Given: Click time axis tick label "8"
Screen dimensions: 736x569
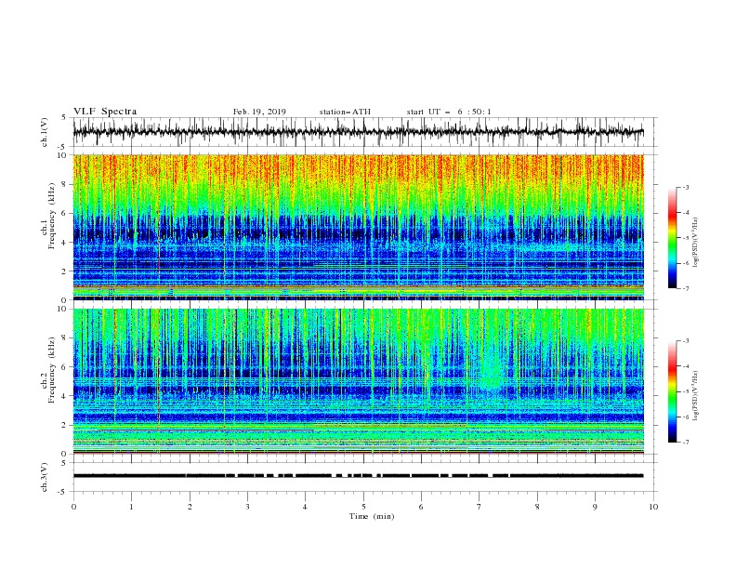Looking at the screenshot, I should (537, 507).
